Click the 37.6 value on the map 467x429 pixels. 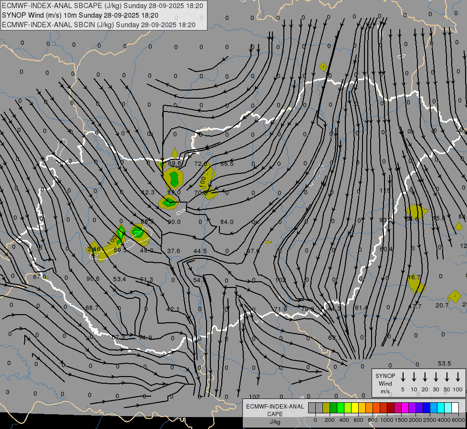click(x=173, y=251)
